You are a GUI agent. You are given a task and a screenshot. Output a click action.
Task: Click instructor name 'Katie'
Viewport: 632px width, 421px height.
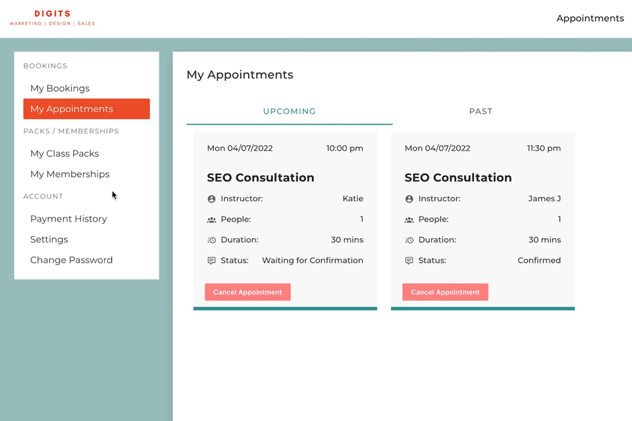353,199
